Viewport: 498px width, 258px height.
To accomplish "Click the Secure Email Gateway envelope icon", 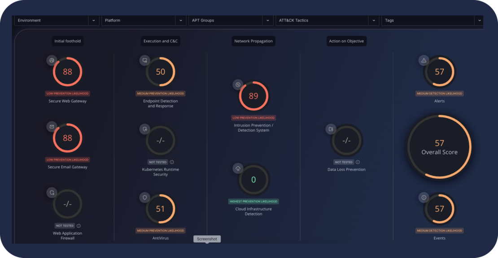I will 52,126.
